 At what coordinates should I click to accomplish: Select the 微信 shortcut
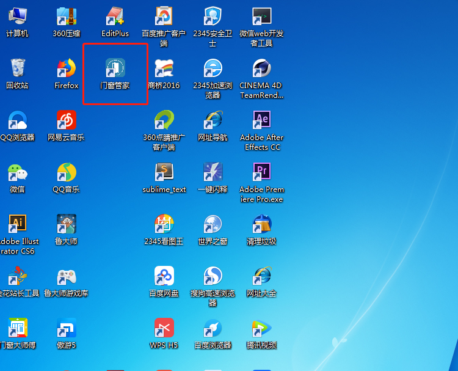coord(18,172)
